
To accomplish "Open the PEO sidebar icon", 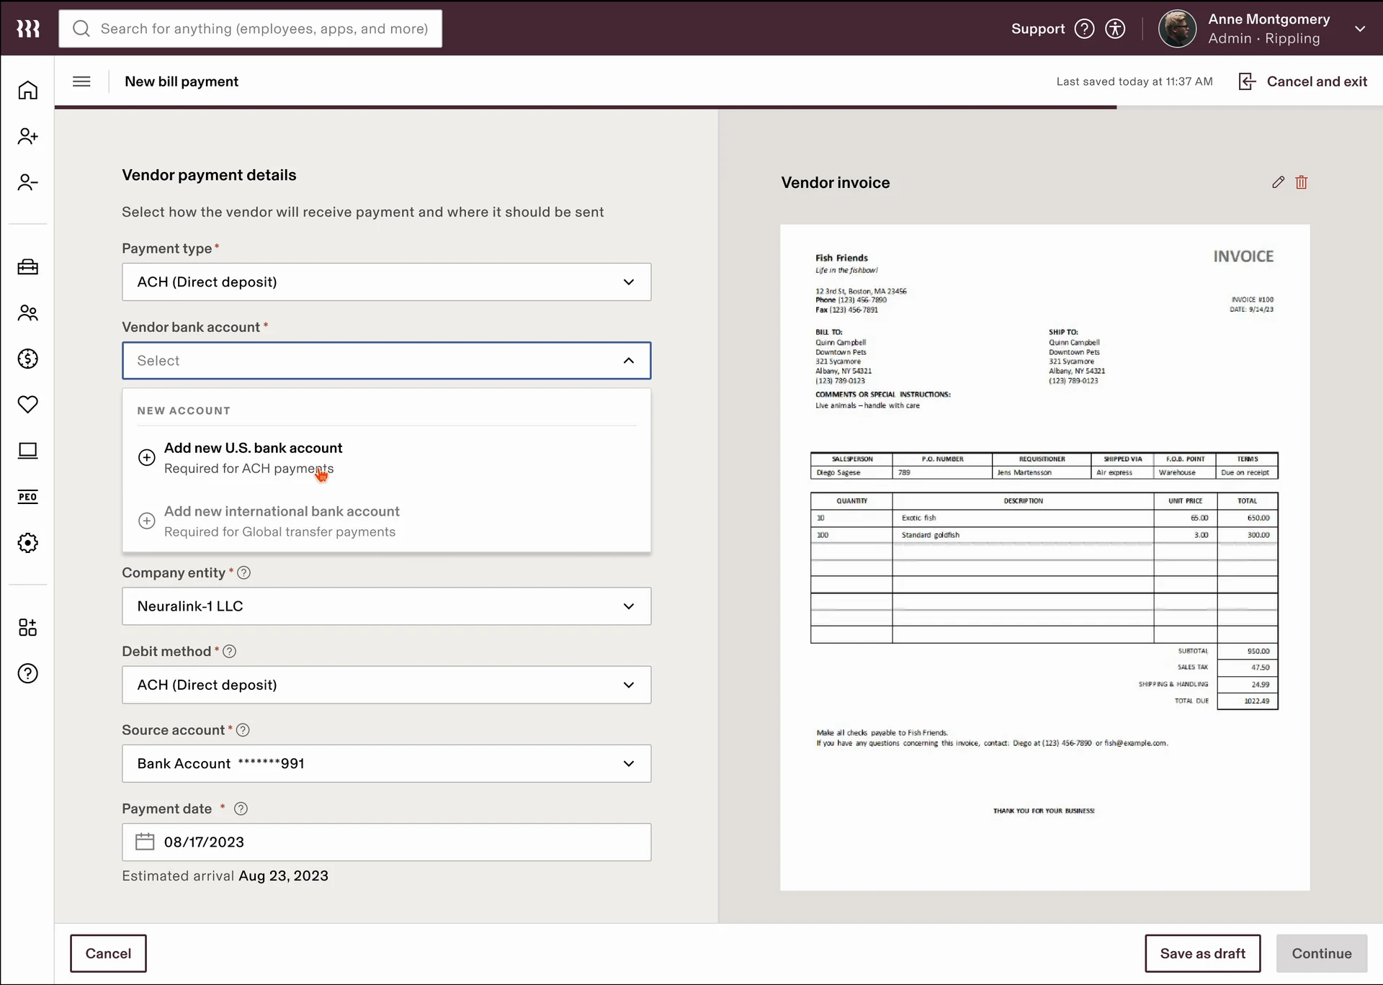I will tap(28, 497).
